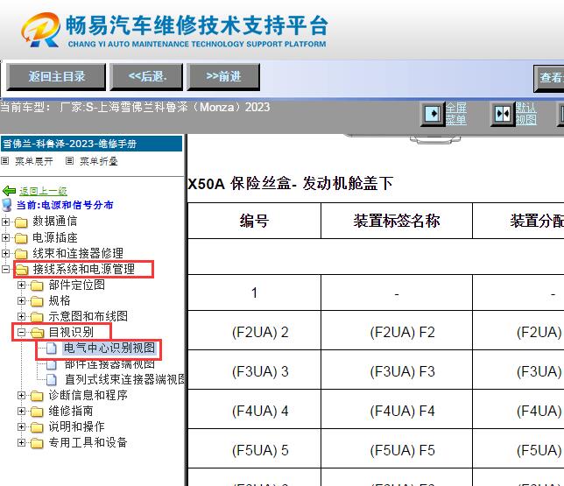Open the 电气中心识别视图 page
This screenshot has width=564, height=486.
109,348
